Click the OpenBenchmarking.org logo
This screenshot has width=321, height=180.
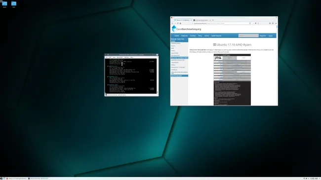pos(187,29)
